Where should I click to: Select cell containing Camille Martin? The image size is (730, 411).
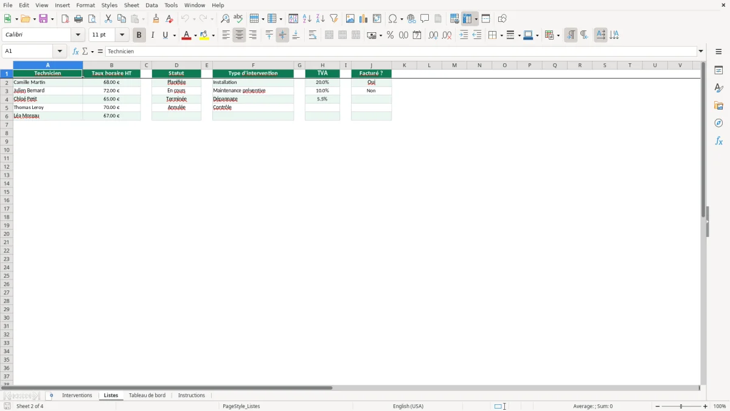[47, 82]
